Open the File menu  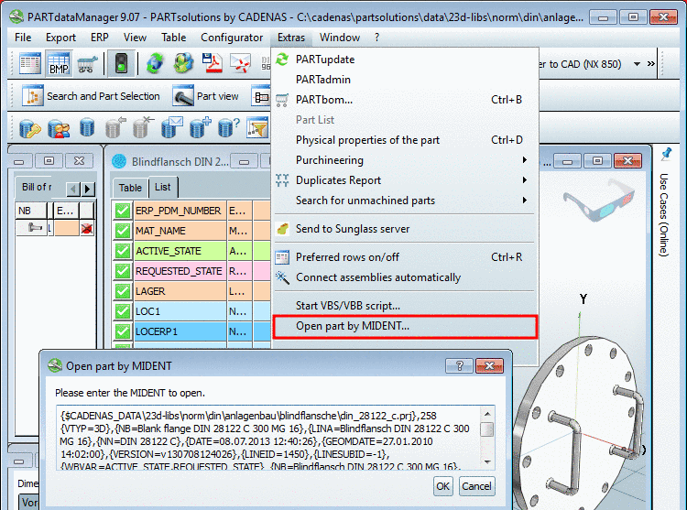(x=23, y=38)
